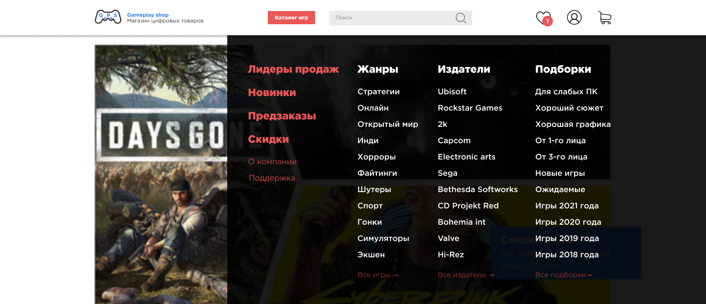The width and height of the screenshot is (706, 304).
Task: Open the О компании link
Action: pyautogui.click(x=272, y=162)
